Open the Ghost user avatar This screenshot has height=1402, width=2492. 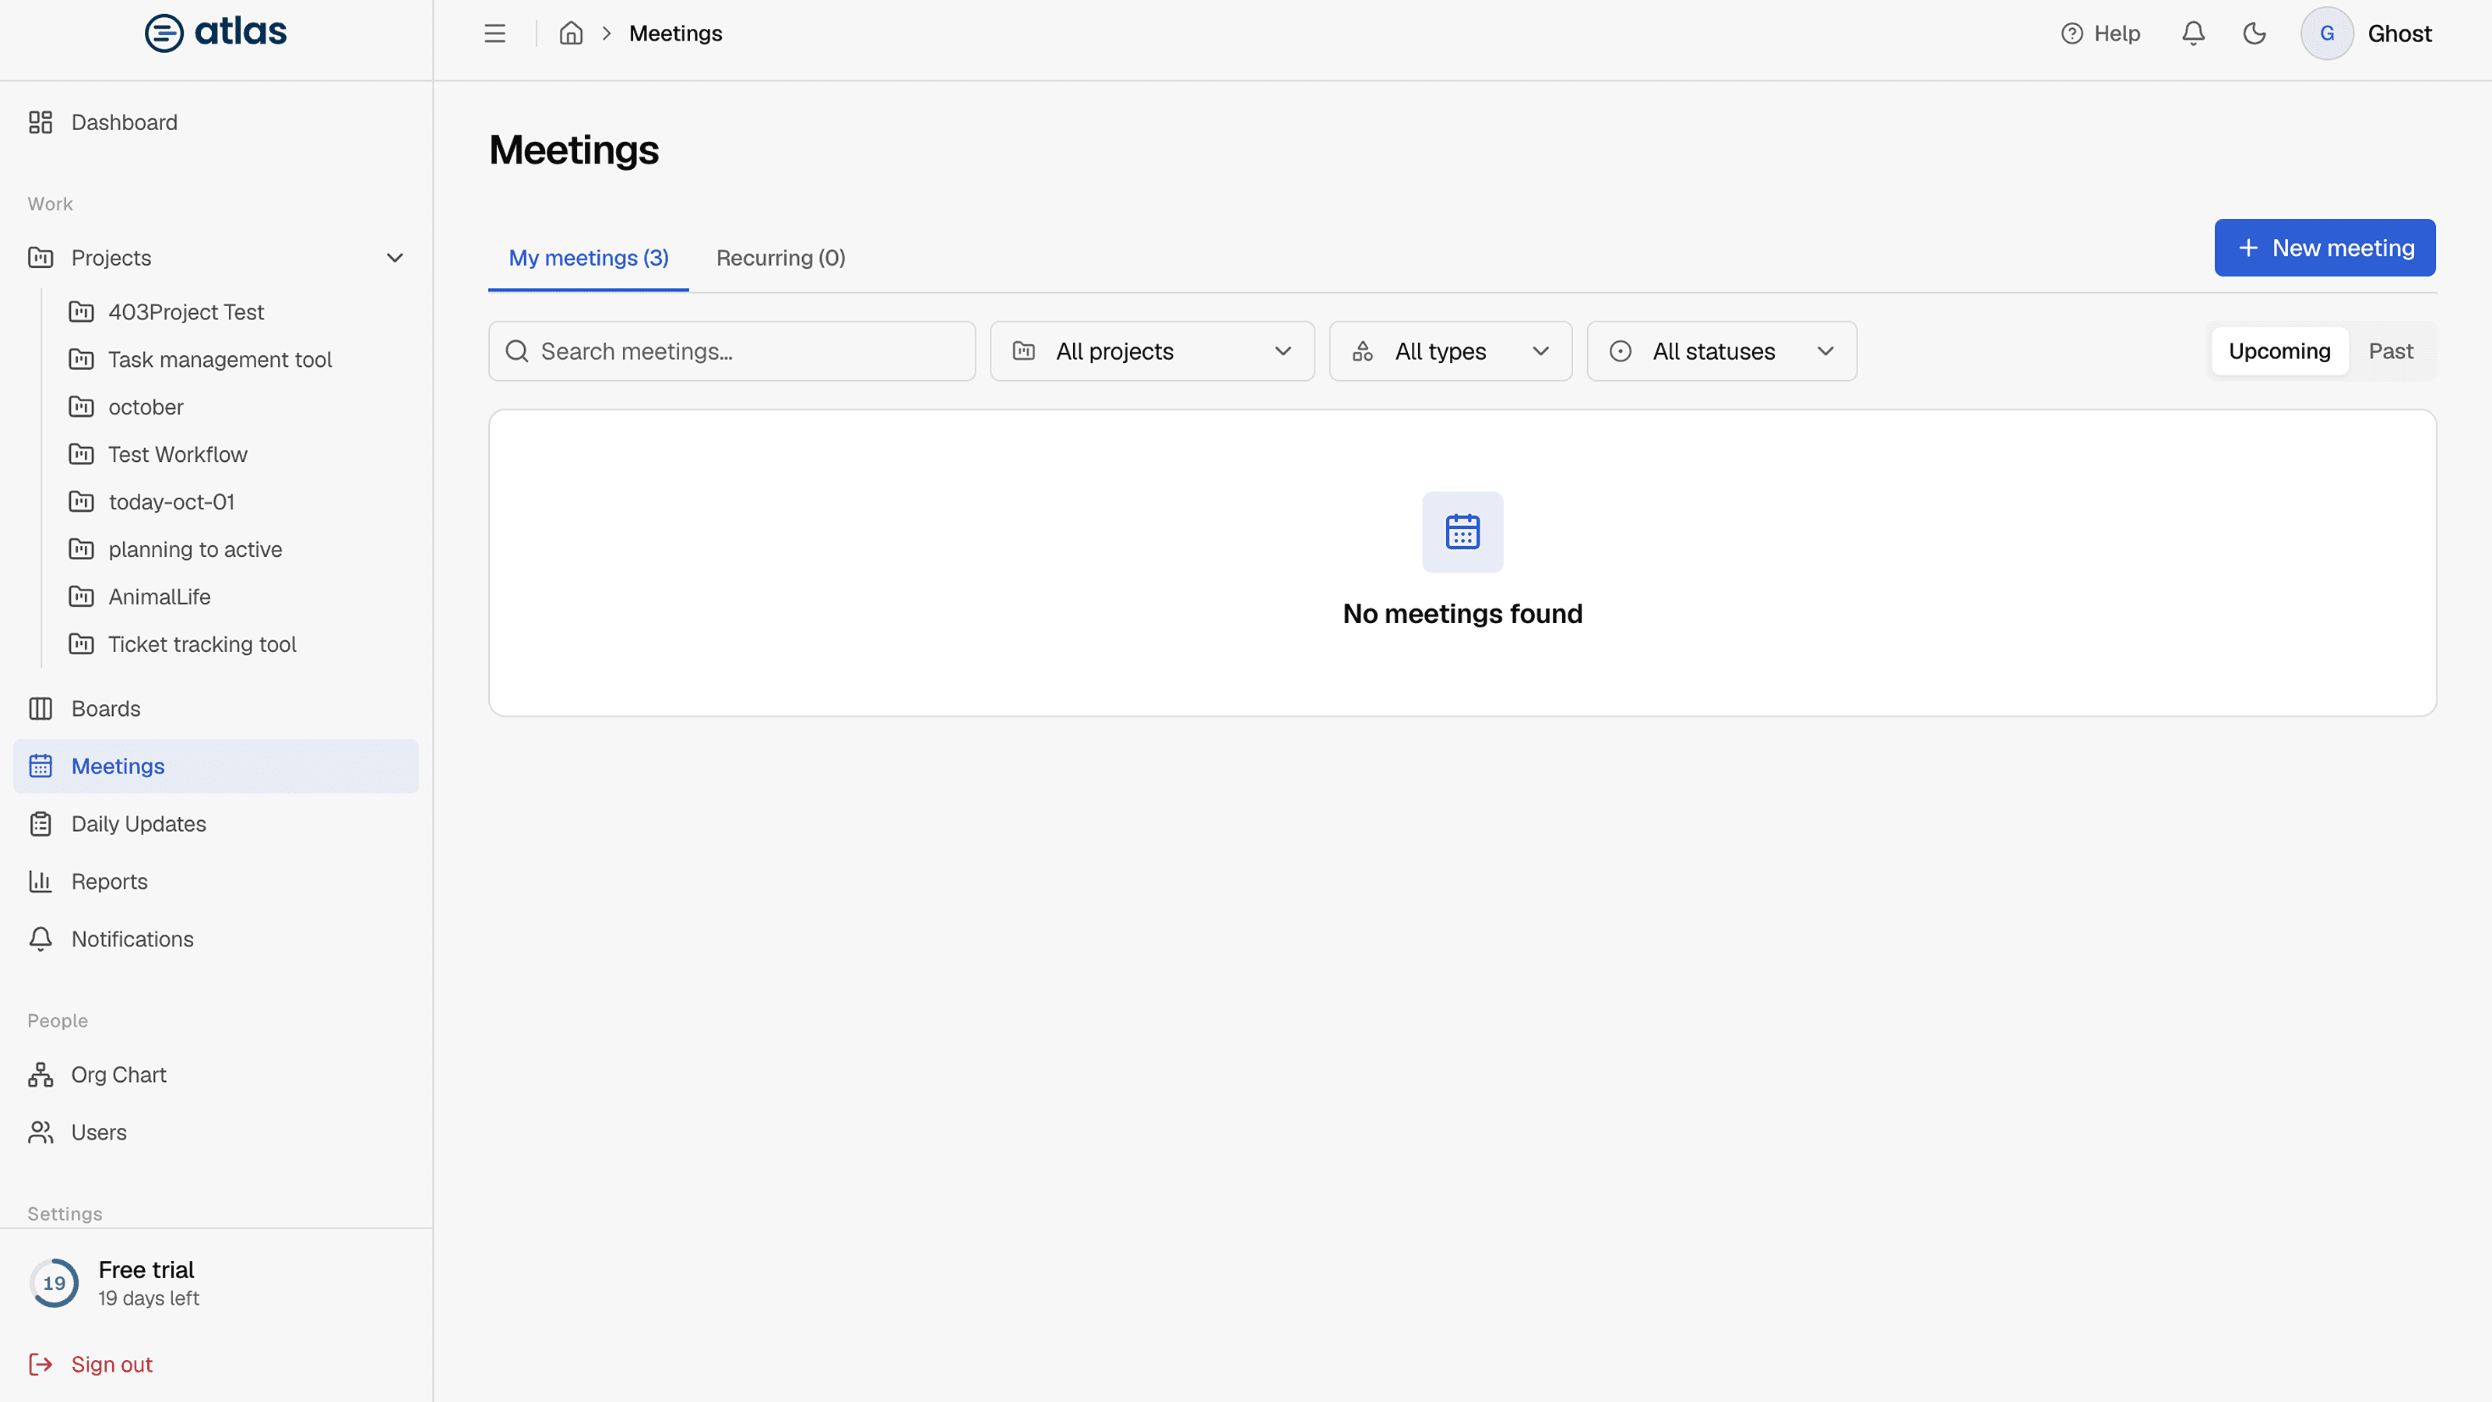(x=2327, y=33)
